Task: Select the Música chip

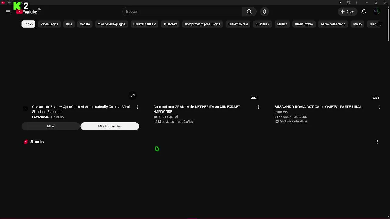Action: point(282,24)
